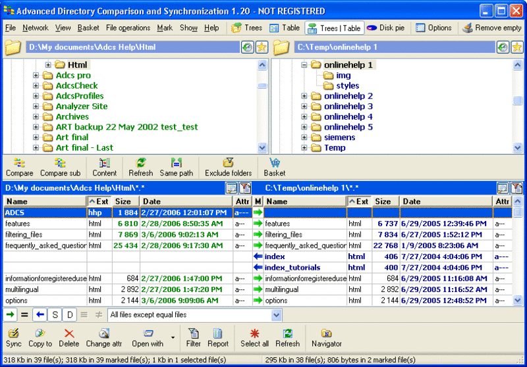The width and height of the screenshot is (527, 367).
Task: Expand the siemens folder
Action: coord(304,137)
